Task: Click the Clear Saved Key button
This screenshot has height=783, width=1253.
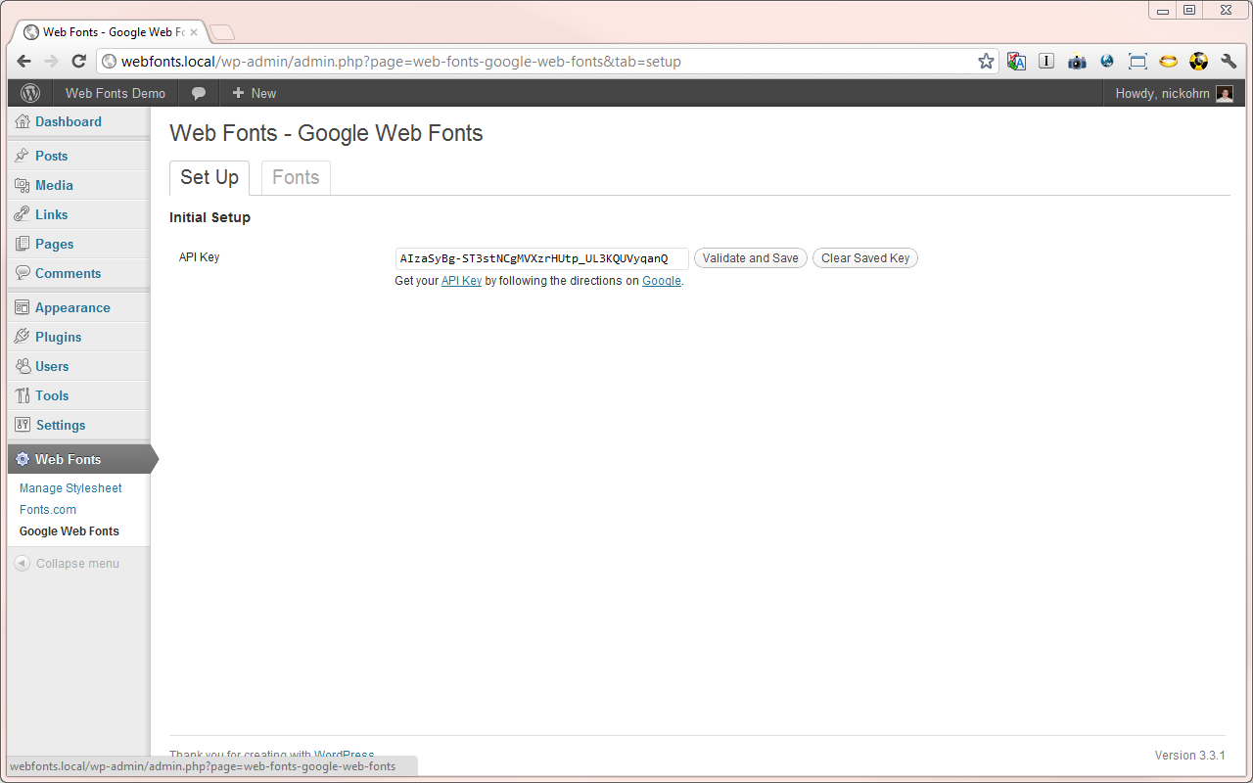Action: (865, 258)
